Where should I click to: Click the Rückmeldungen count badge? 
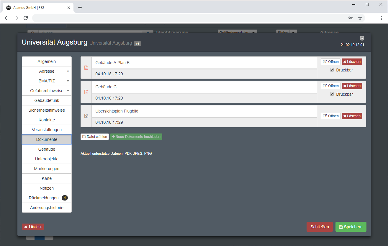65,198
